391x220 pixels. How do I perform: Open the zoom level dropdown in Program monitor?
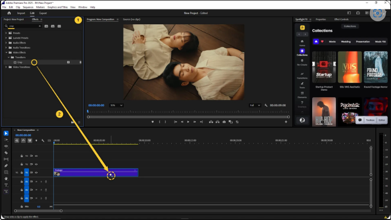coord(116,105)
